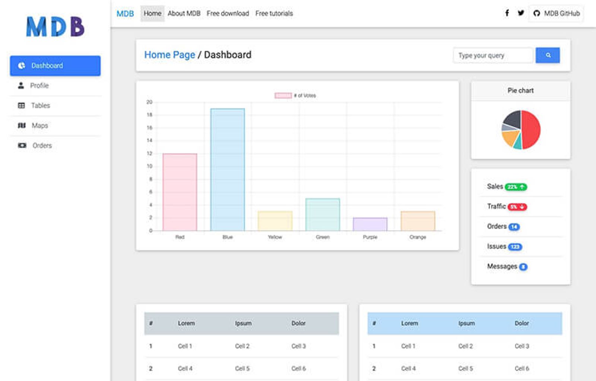Click the Maps icon in the sidebar
Screen dimensions: 596x381
click(x=22, y=126)
